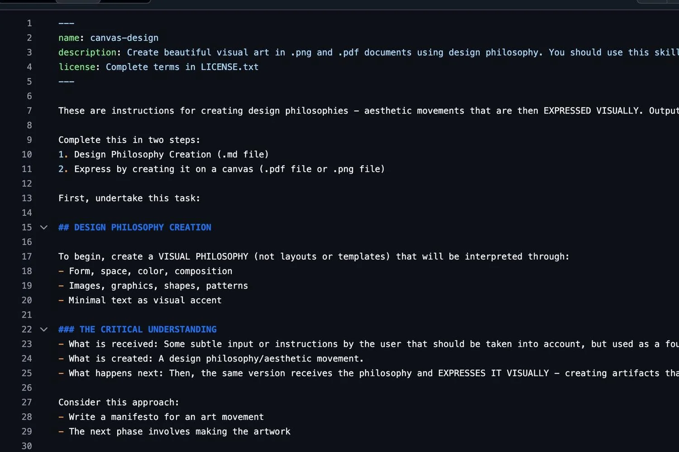
Task: Select line number 2
Action: point(29,38)
